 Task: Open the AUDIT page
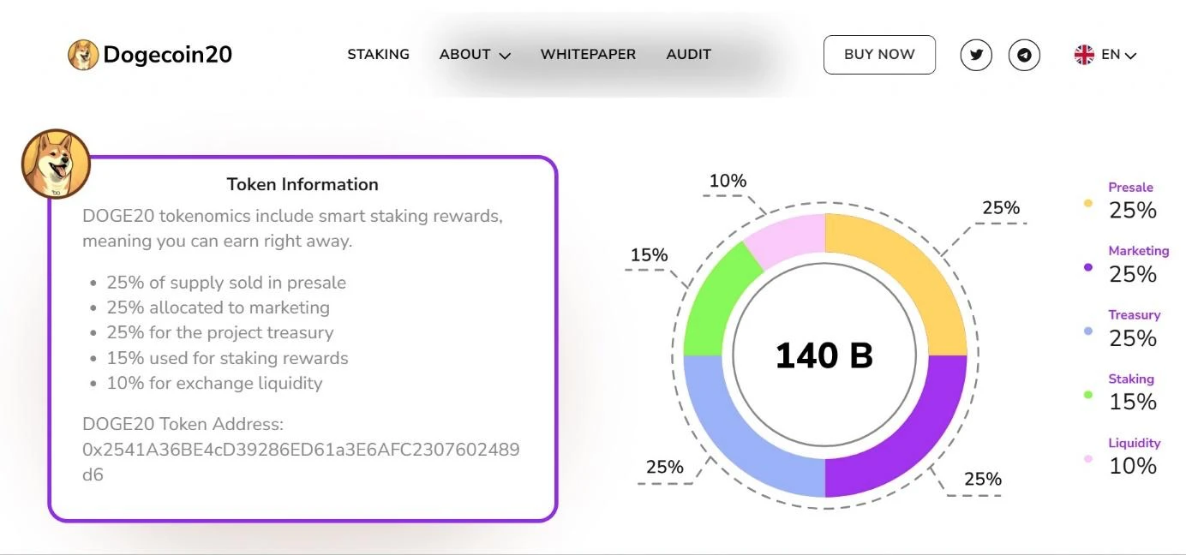click(688, 54)
